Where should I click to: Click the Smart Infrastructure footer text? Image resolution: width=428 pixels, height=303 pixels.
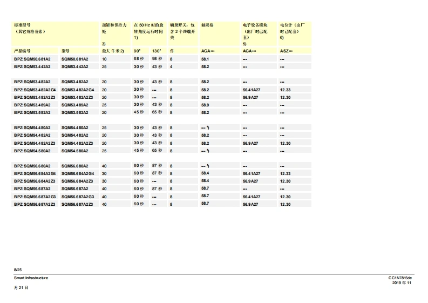[x=31, y=278]
